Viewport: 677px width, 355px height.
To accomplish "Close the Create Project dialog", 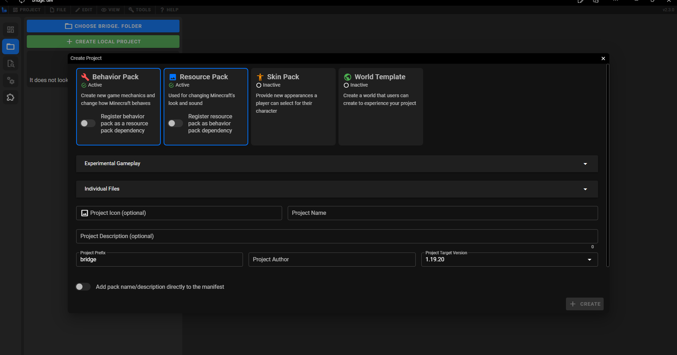I will click(603, 58).
